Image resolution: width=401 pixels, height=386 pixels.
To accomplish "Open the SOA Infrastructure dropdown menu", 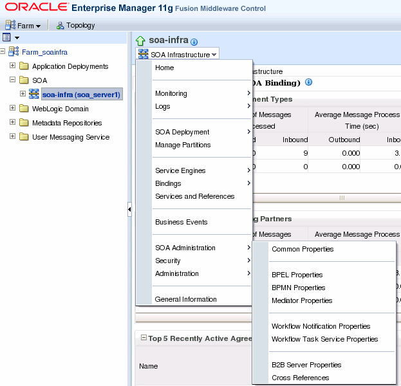I will tap(177, 54).
